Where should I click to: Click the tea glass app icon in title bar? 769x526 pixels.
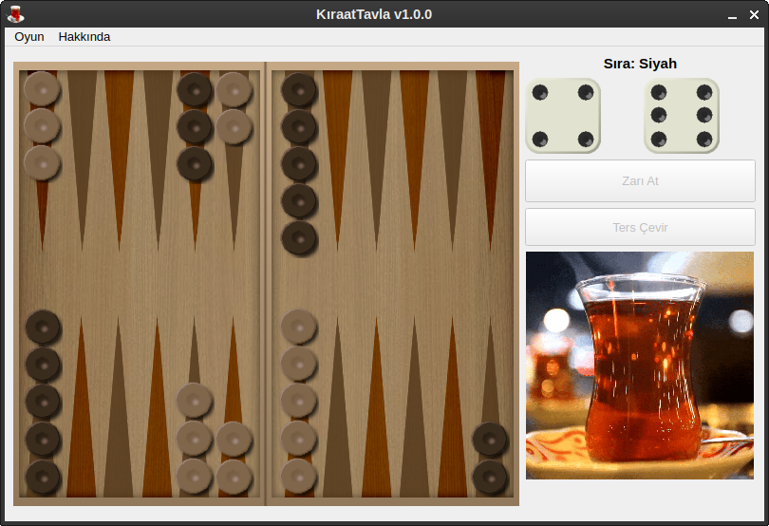click(x=15, y=14)
